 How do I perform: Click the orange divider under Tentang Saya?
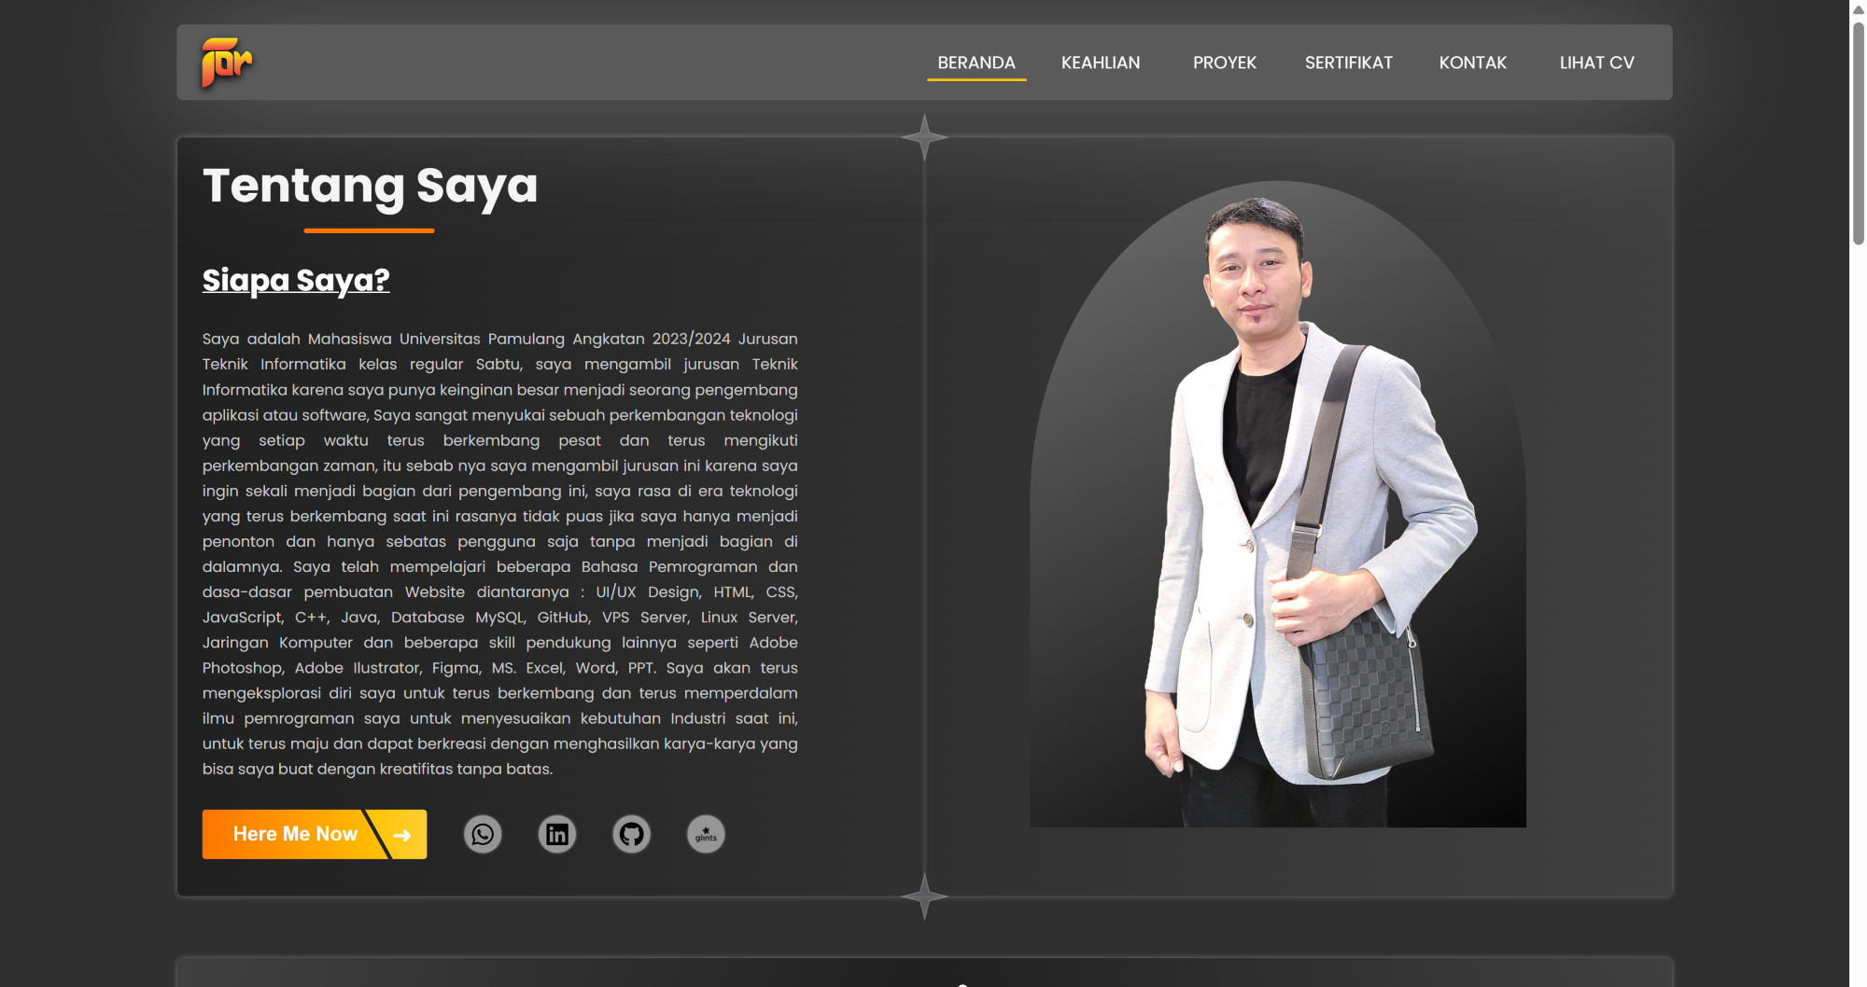point(368,230)
